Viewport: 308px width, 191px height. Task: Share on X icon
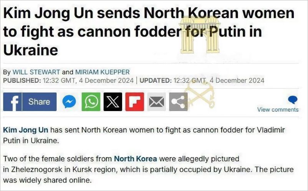pos(113,102)
